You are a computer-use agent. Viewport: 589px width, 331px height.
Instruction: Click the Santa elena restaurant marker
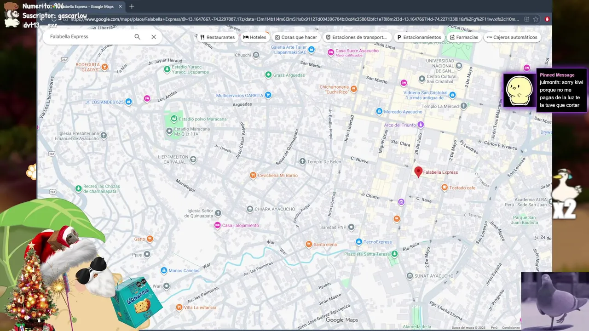309,245
